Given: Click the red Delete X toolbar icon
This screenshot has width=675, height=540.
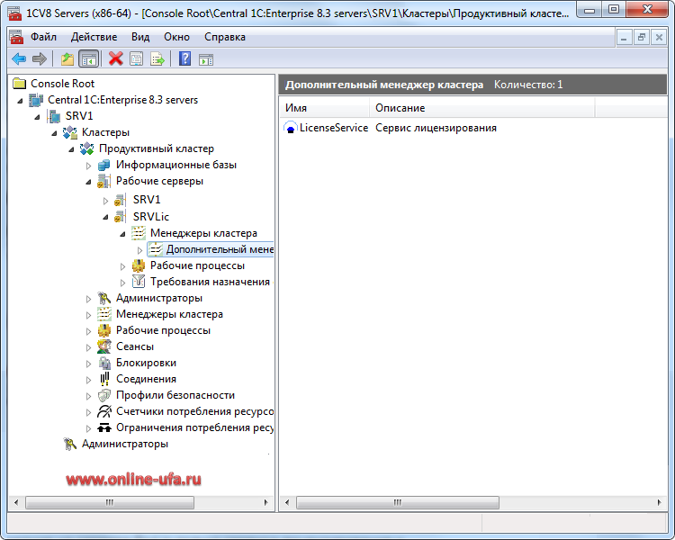Looking at the screenshot, I should 115,58.
